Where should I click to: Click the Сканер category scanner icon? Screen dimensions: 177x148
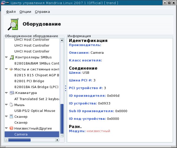(11, 116)
